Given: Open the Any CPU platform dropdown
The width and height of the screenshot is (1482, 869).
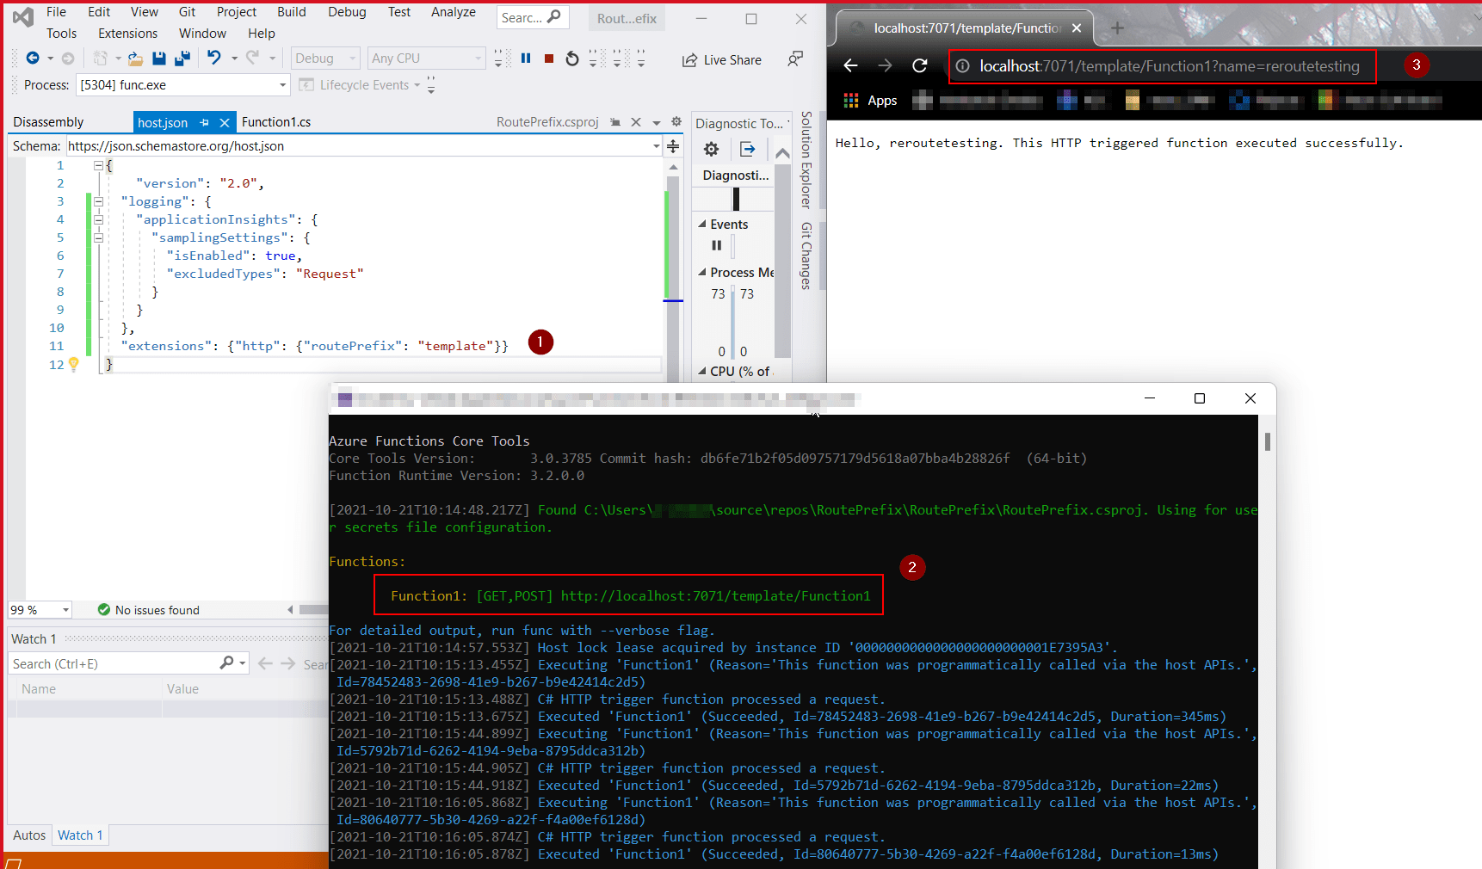Looking at the screenshot, I should 426,58.
